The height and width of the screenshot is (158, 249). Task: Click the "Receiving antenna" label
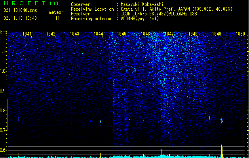point(91,19)
